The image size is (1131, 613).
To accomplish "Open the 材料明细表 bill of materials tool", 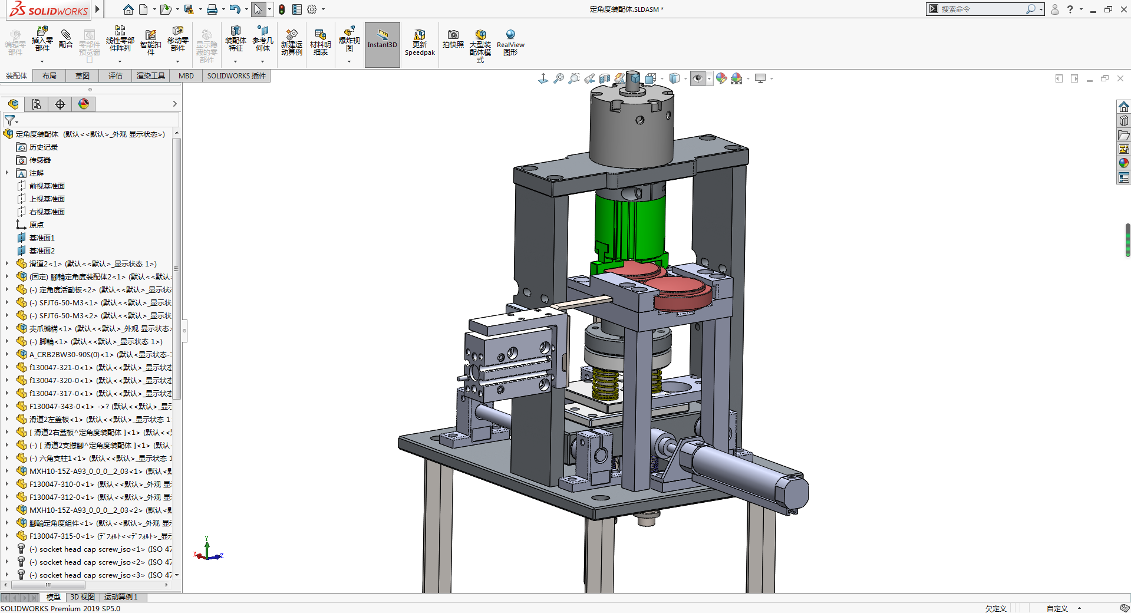I will [320, 42].
